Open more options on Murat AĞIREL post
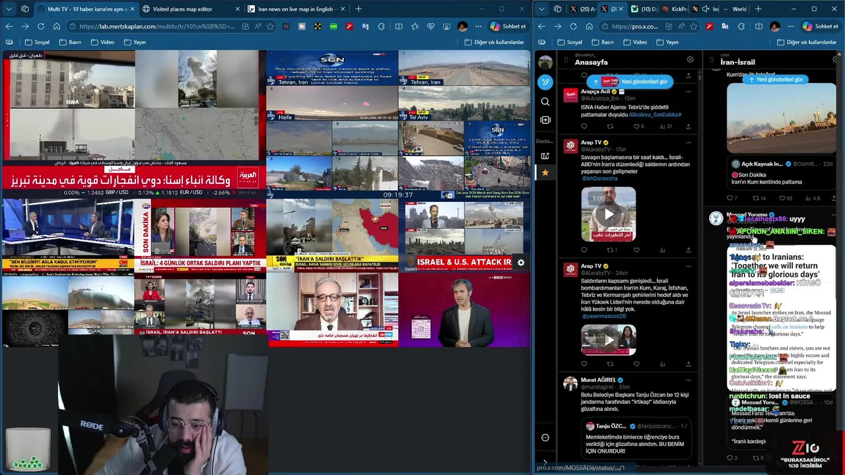The image size is (845, 475). coord(688,379)
